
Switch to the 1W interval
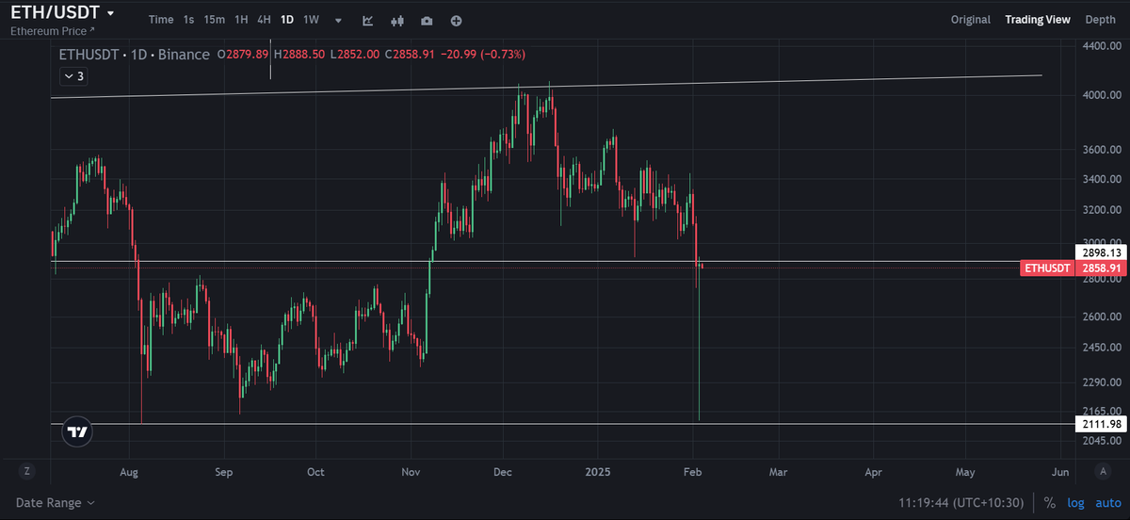[x=312, y=20]
